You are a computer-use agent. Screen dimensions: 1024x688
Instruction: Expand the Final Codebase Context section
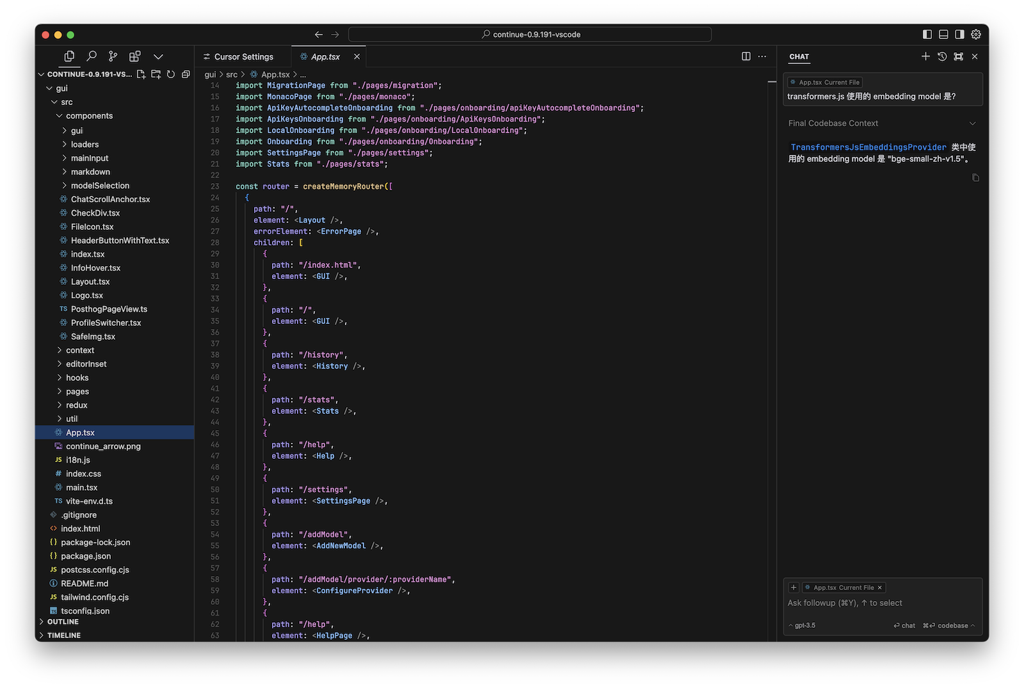pos(972,124)
